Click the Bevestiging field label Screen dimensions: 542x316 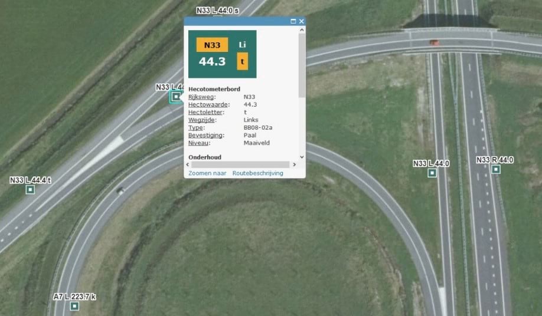[x=205, y=135]
